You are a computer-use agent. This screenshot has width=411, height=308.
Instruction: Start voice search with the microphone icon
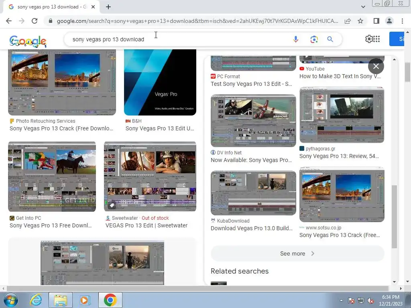pos(296,39)
